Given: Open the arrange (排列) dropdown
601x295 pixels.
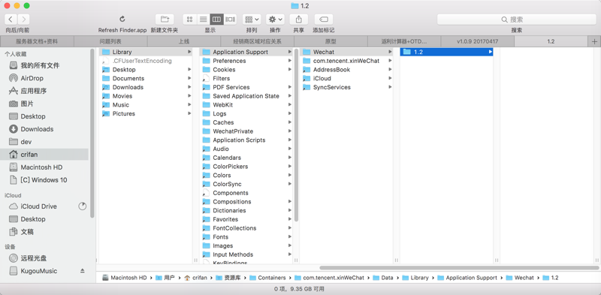Looking at the screenshot, I should (x=252, y=20).
